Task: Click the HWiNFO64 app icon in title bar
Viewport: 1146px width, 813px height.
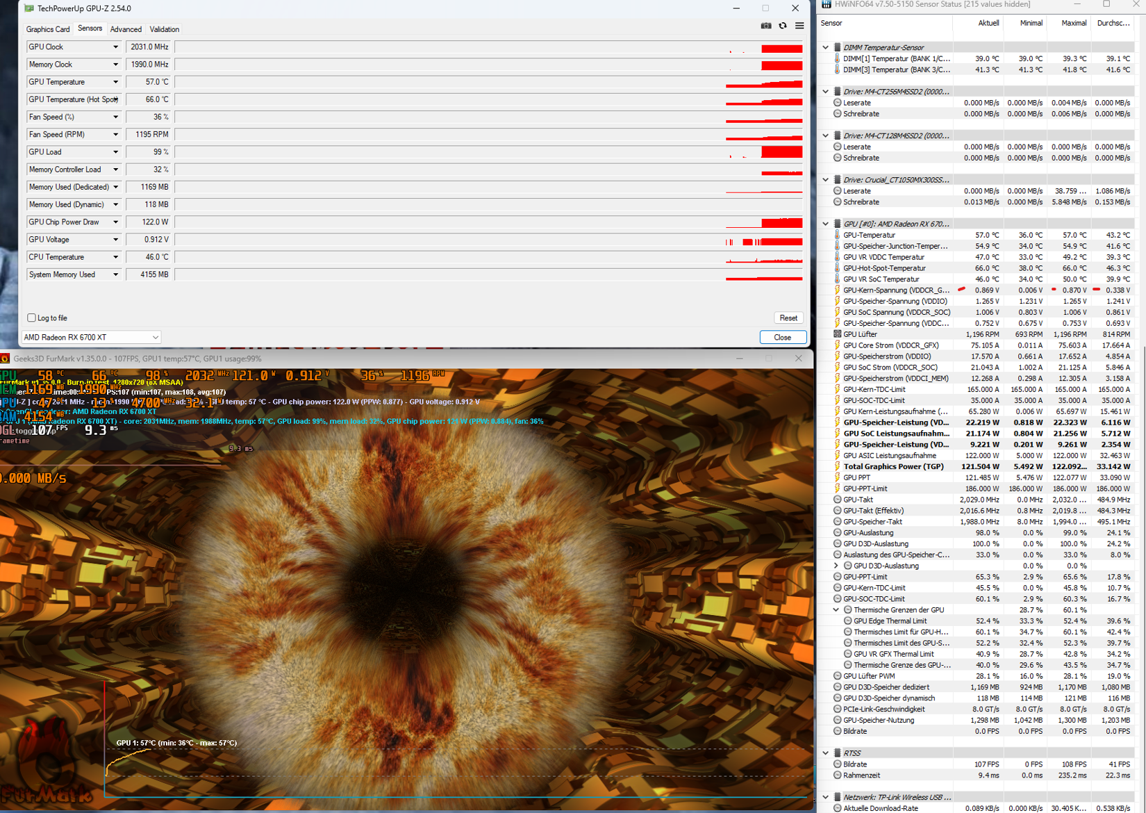Action: click(827, 4)
